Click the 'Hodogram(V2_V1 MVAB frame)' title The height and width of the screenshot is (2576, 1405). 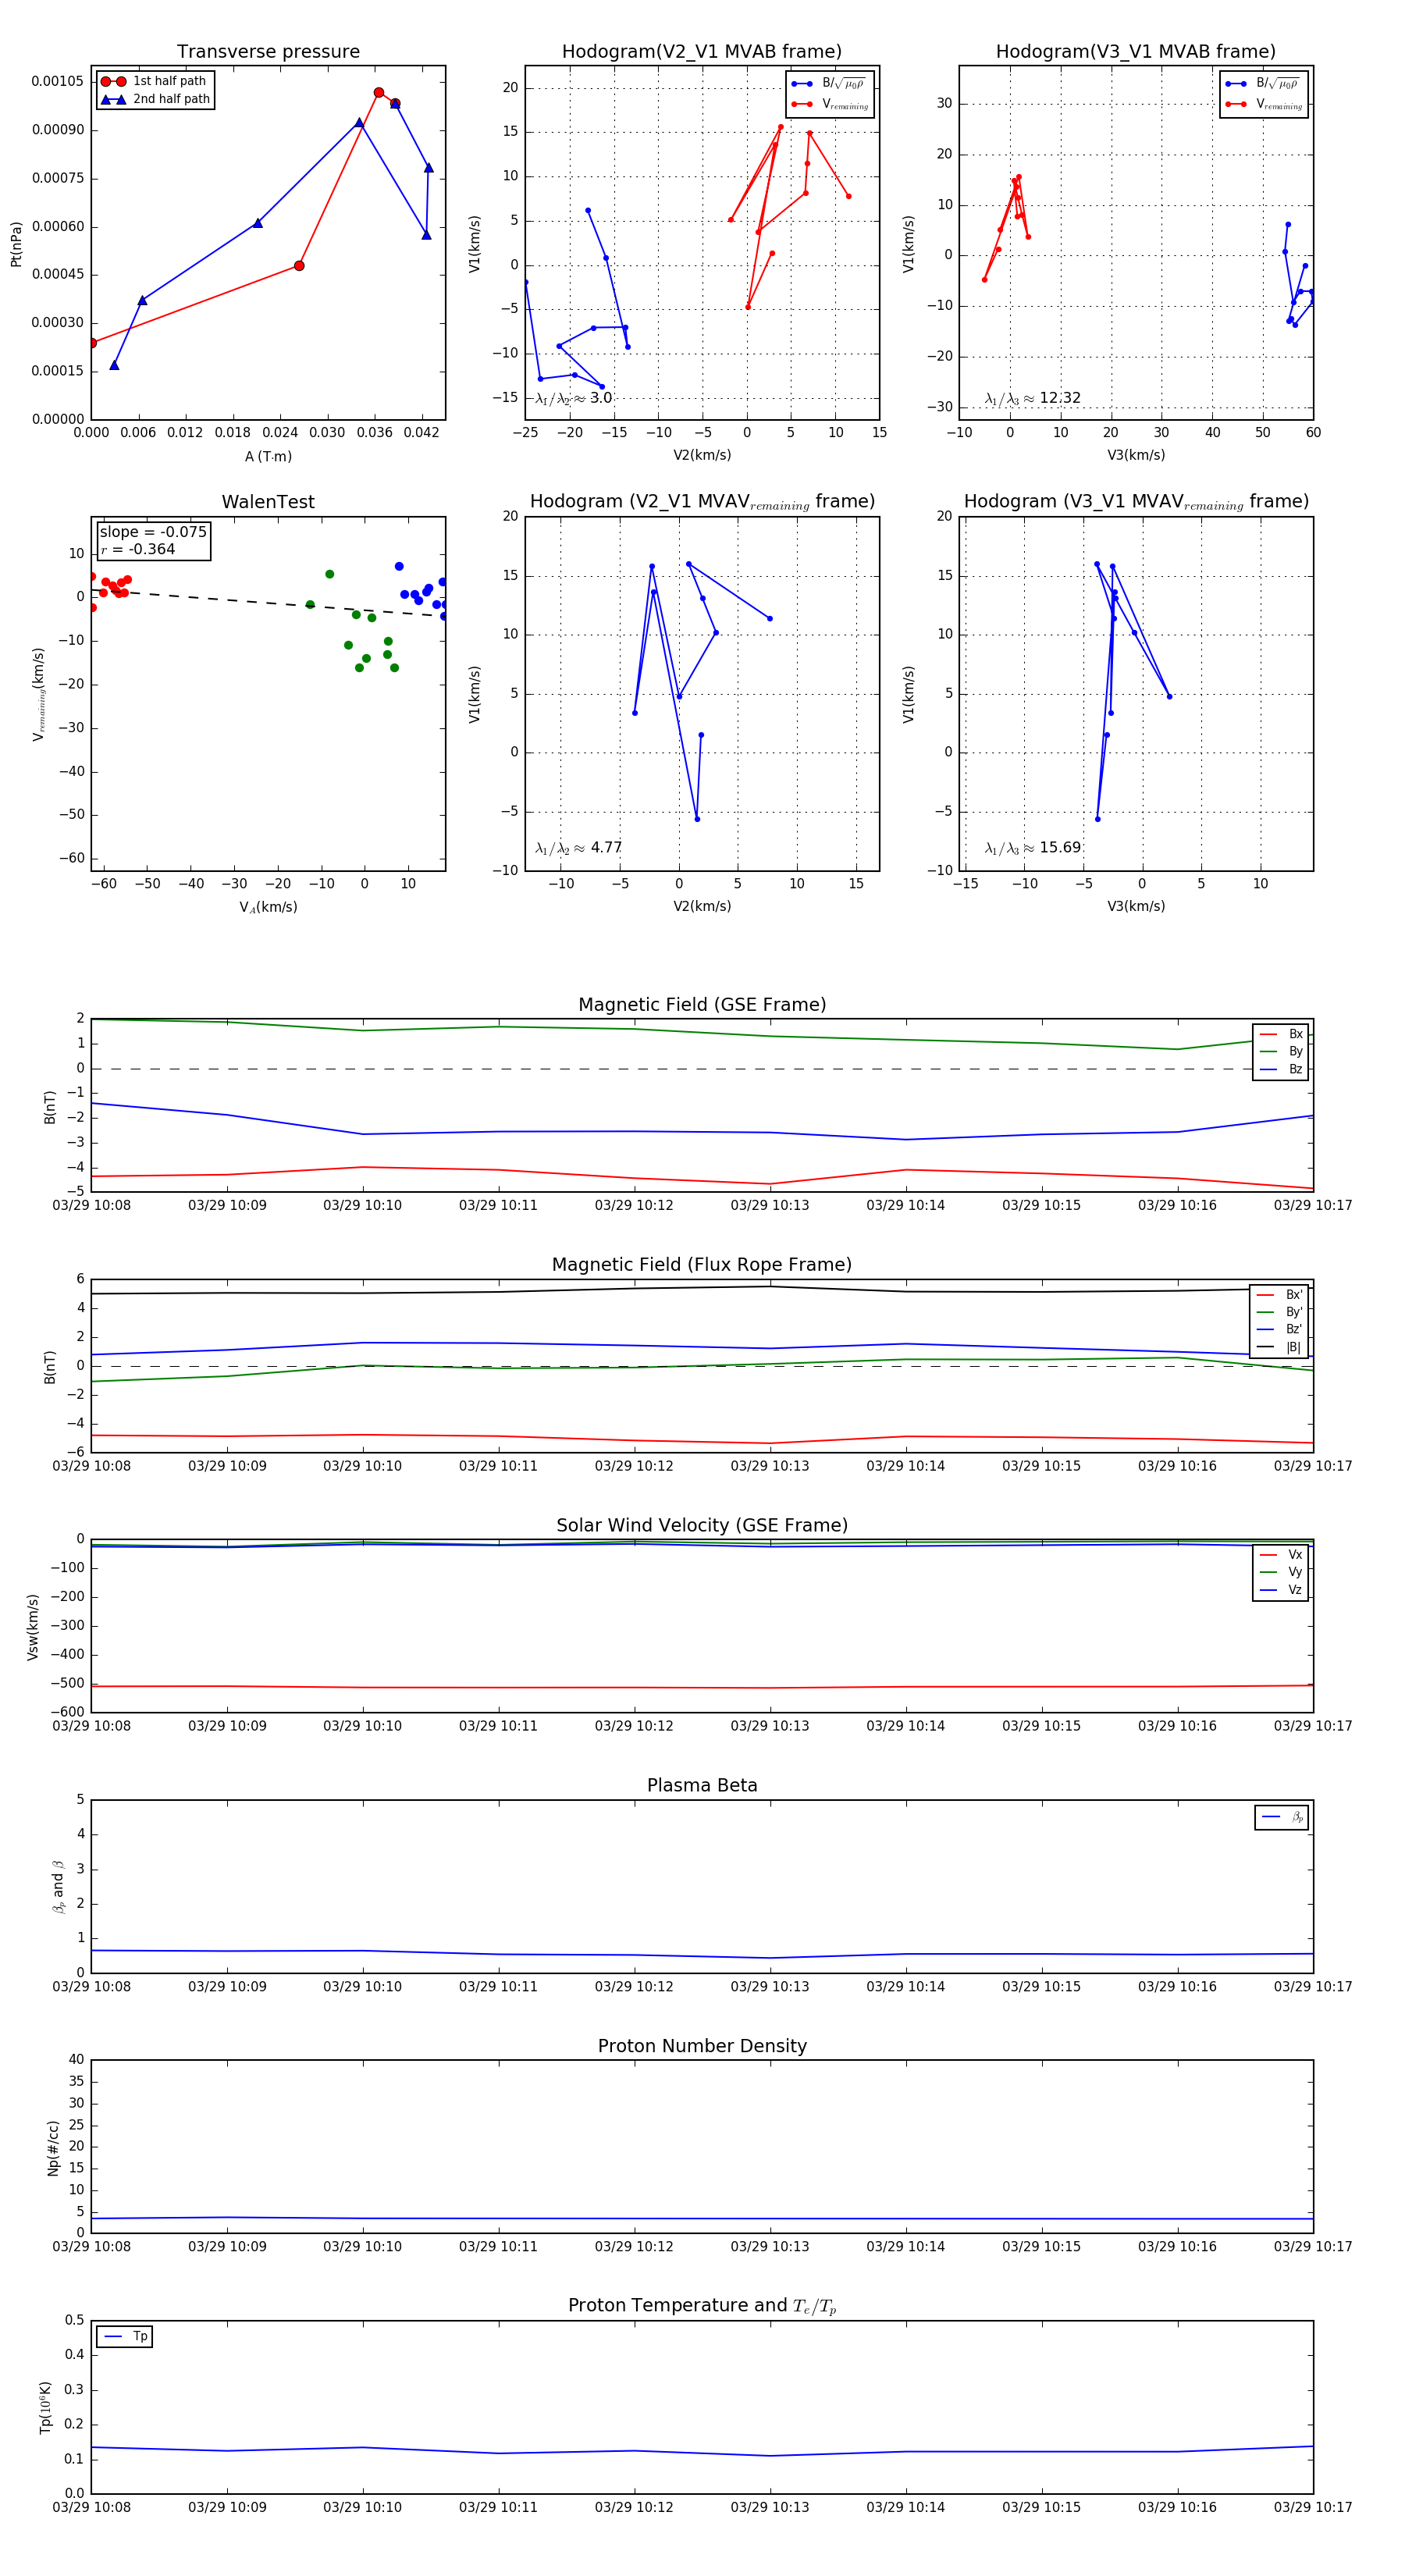pos(702,52)
